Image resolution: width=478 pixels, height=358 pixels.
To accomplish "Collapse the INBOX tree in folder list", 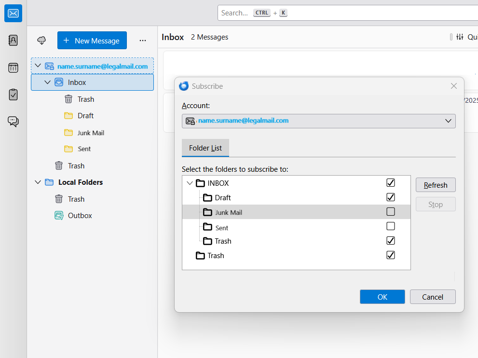I will pos(190,183).
